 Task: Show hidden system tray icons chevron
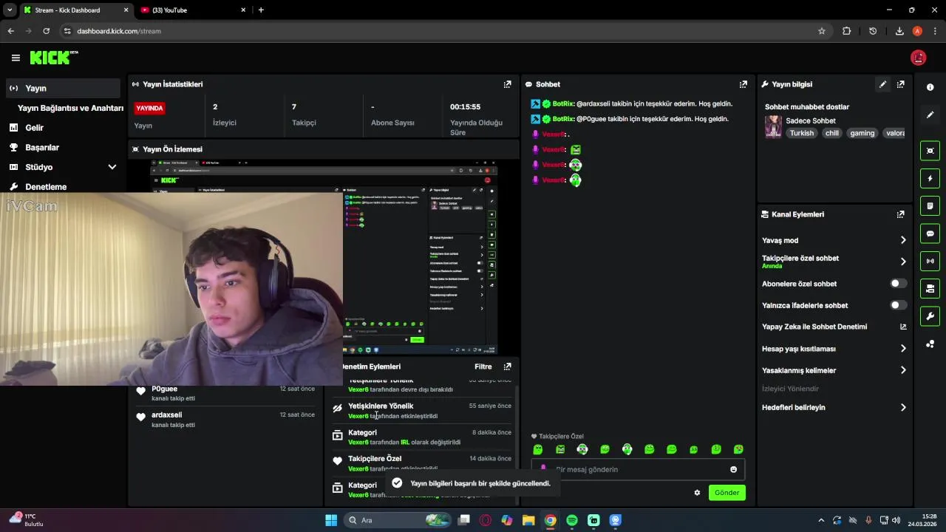point(820,520)
